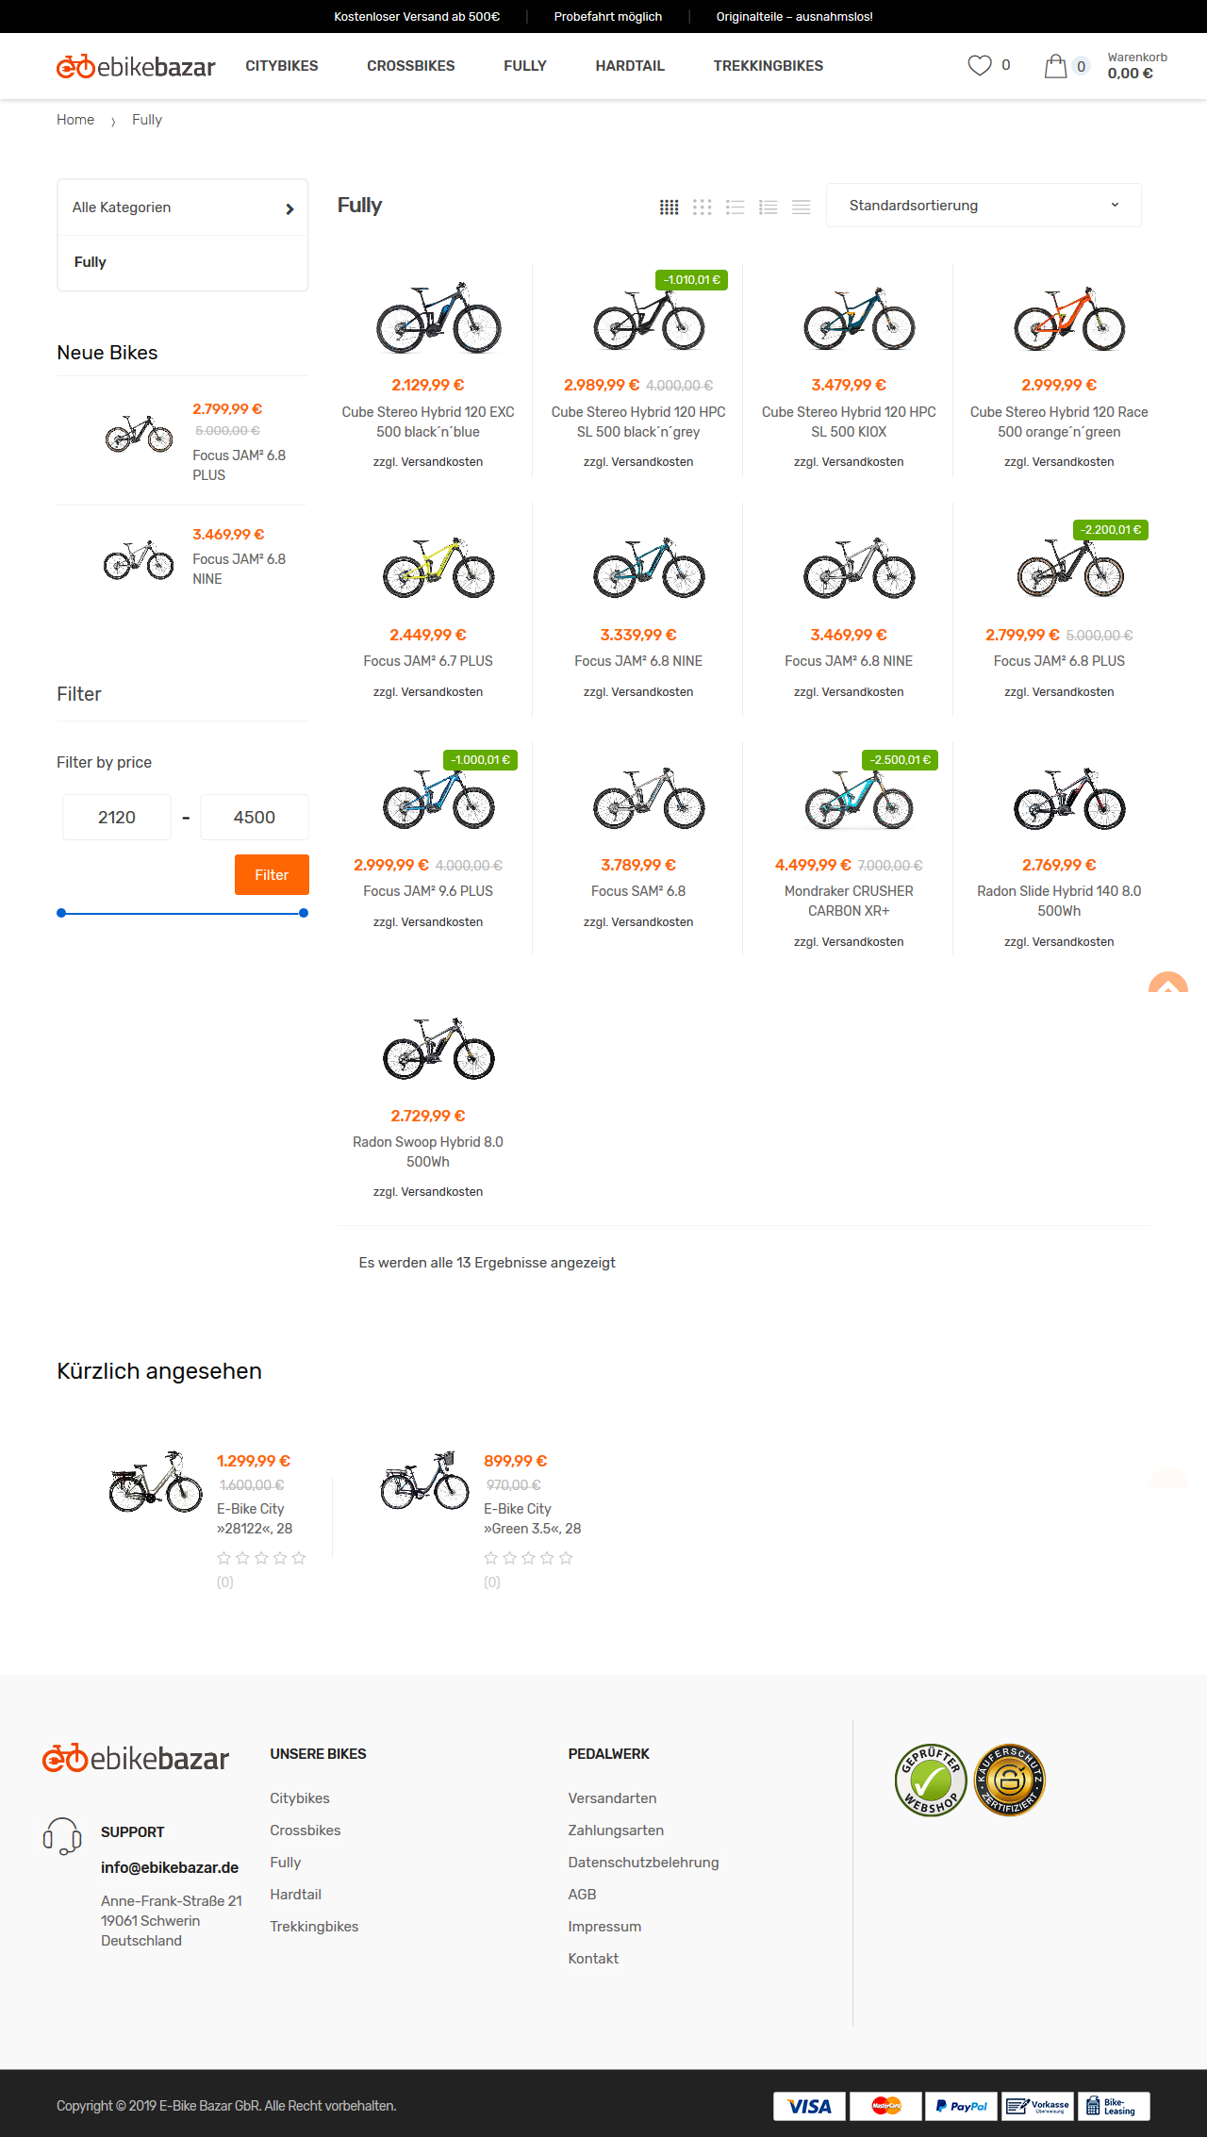
Task: Open the Impressum footer link
Action: 604,1927
